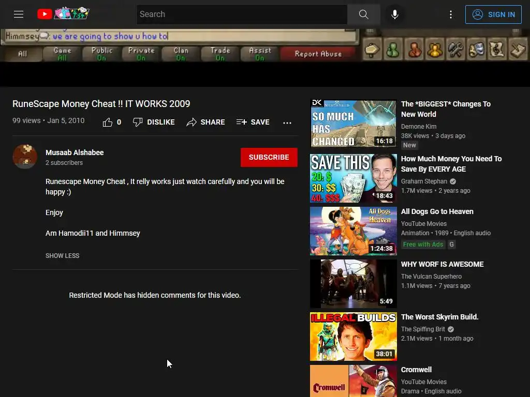Save video to a playlist
Viewport: 530px width, 397px height.
[253, 122]
